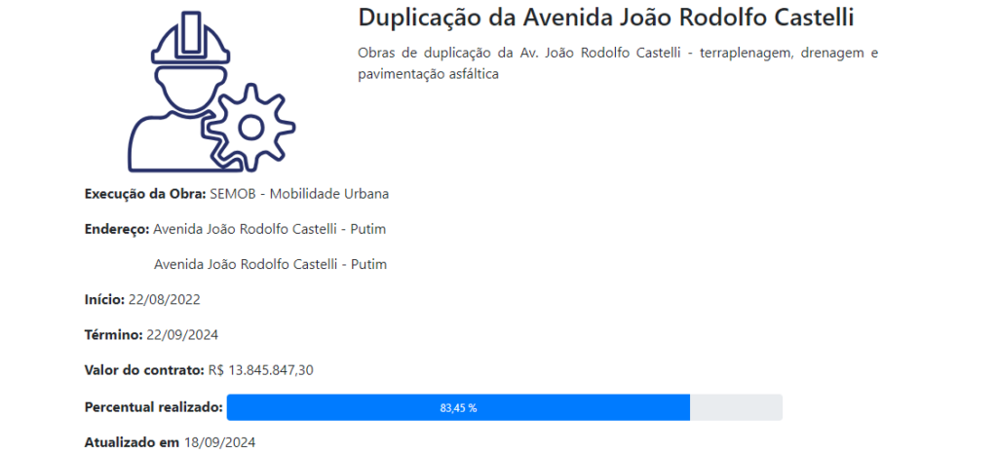Click the Término label

[x=114, y=335]
